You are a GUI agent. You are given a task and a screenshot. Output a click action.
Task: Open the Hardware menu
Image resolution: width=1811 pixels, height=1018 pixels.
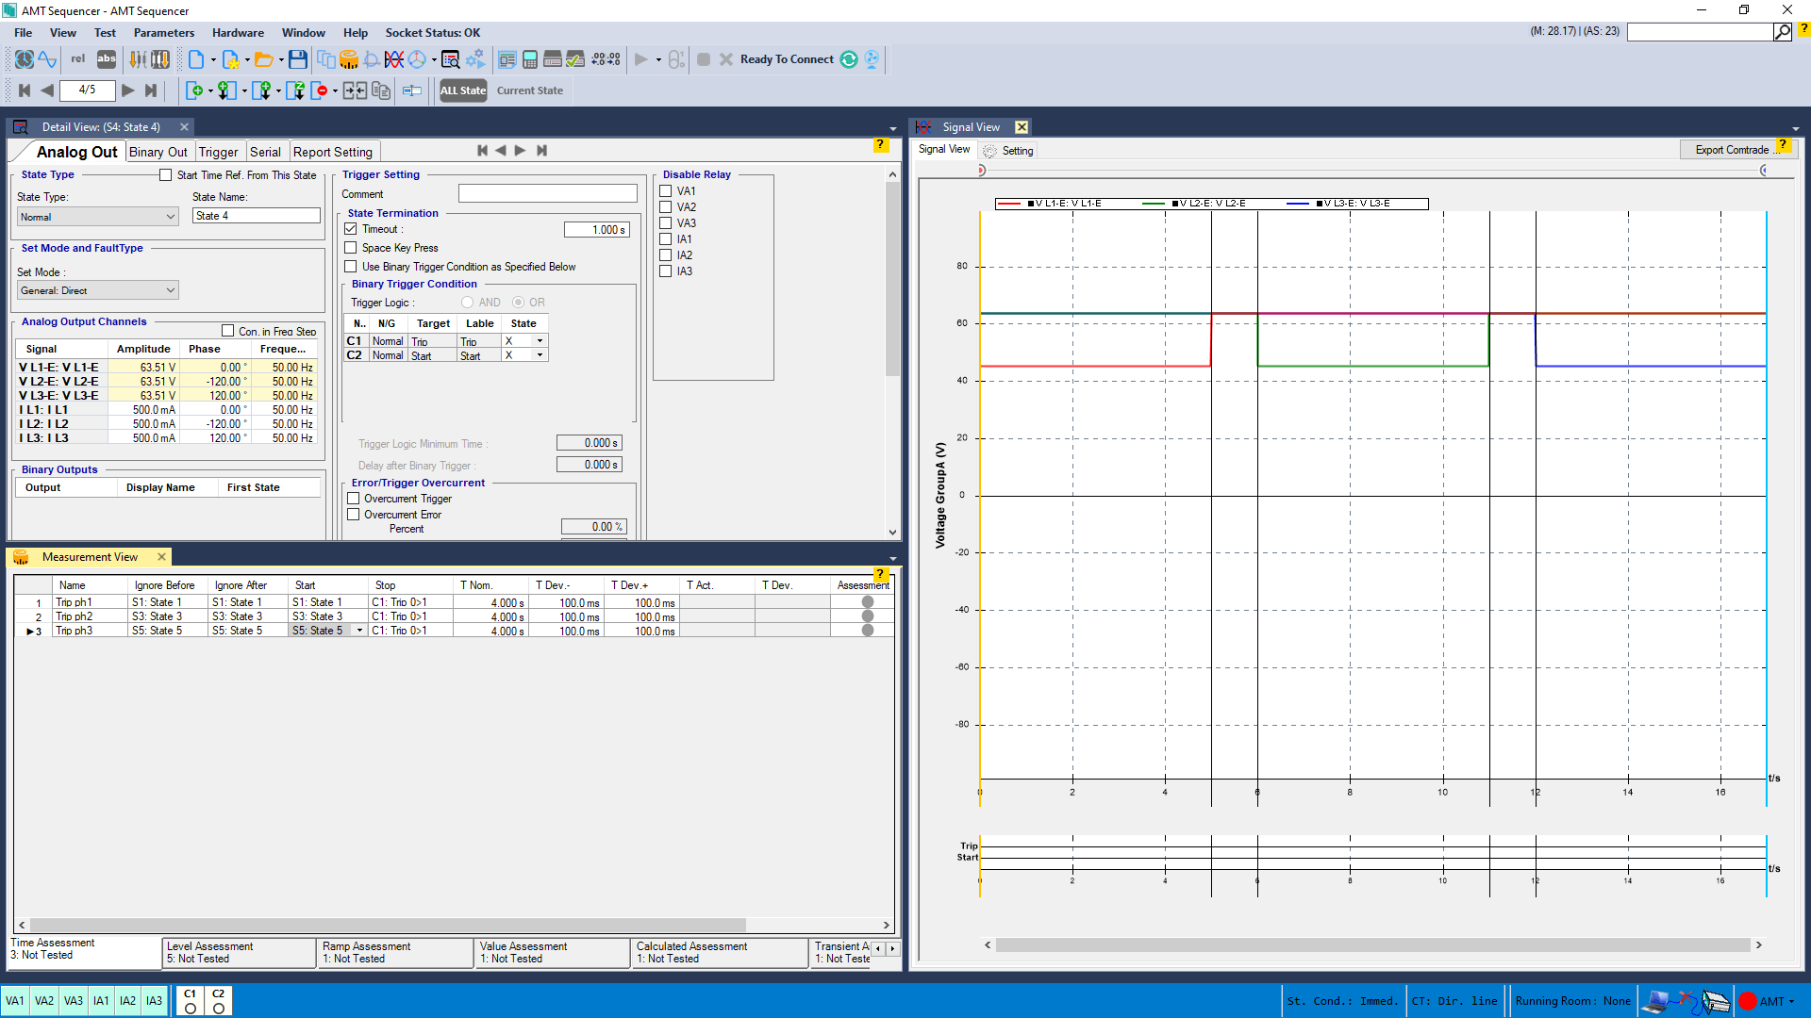coord(238,32)
